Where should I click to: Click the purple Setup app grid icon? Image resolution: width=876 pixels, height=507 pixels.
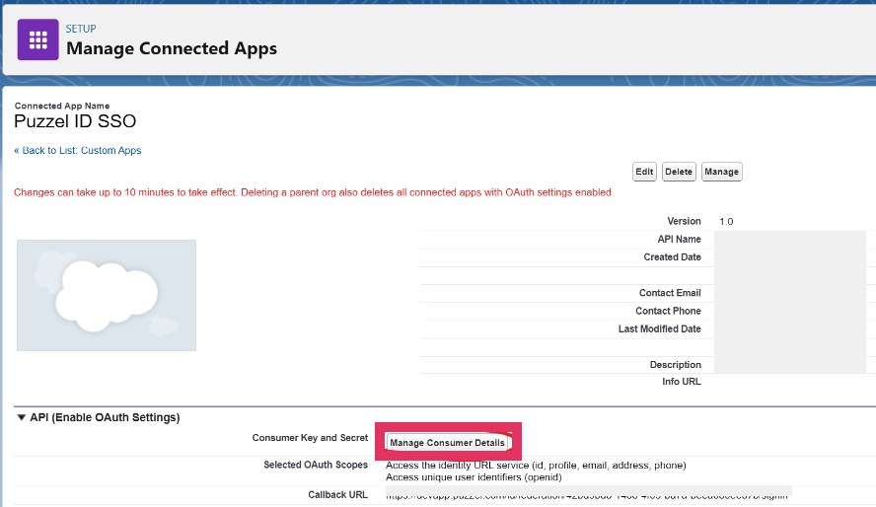(38, 39)
